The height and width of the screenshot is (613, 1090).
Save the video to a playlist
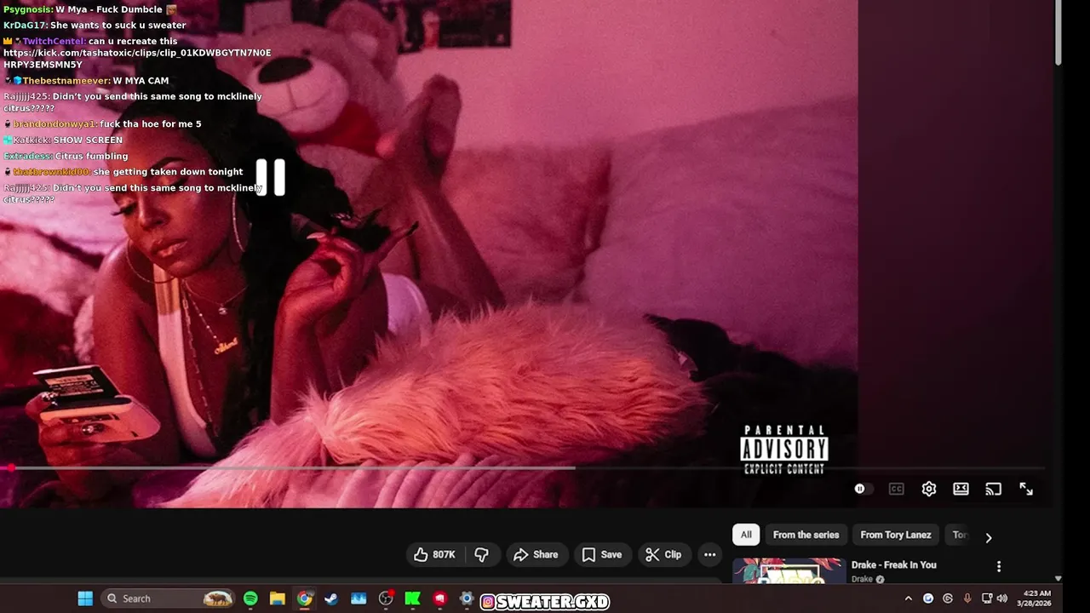tap(602, 554)
